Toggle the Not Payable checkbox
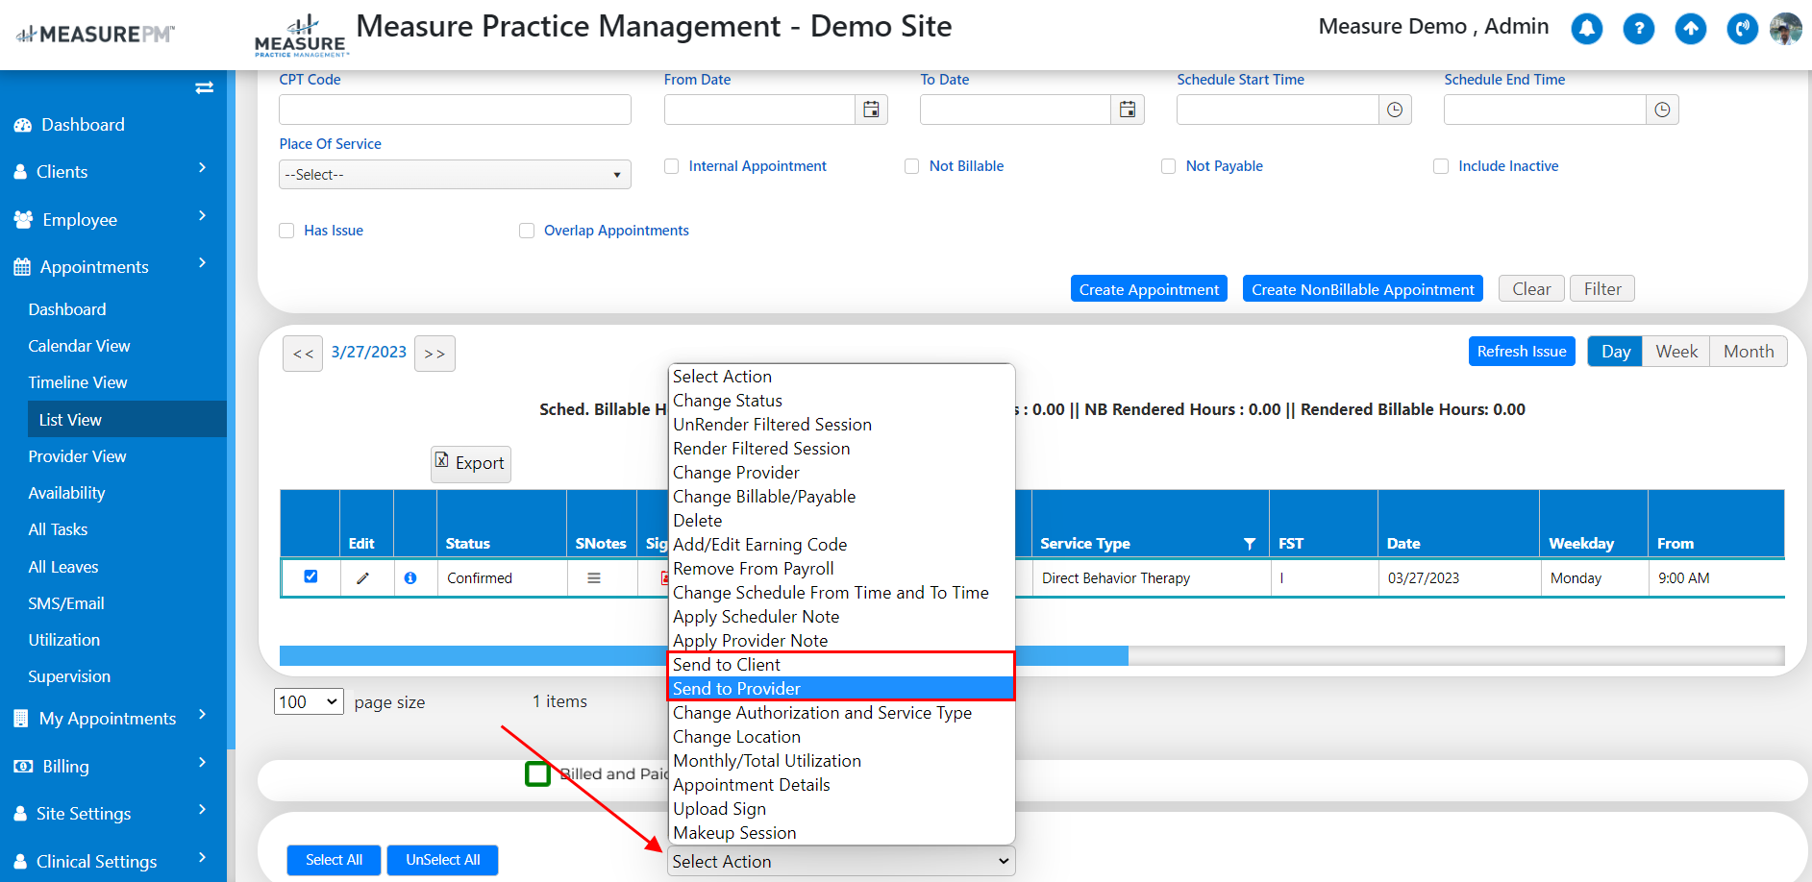This screenshot has height=882, width=1812. (1168, 166)
